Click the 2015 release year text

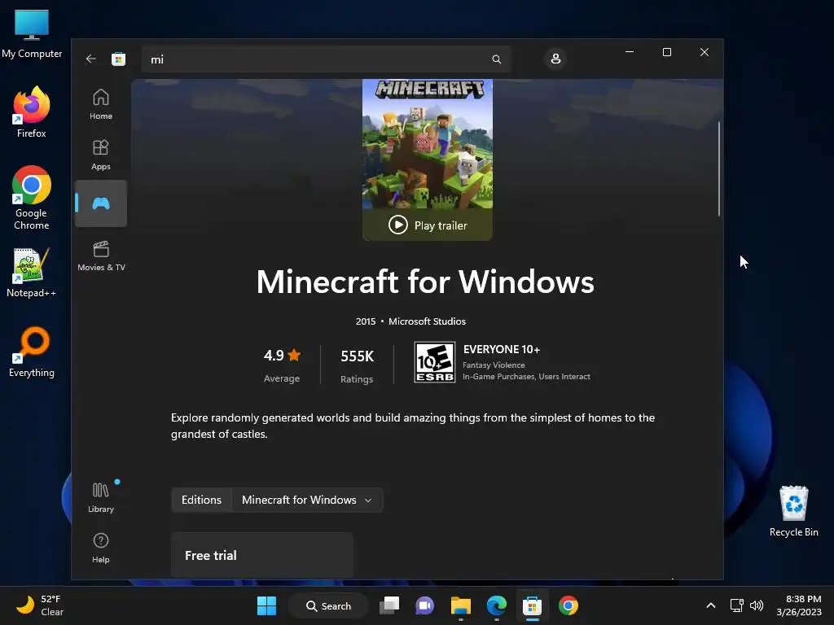pyautogui.click(x=366, y=321)
